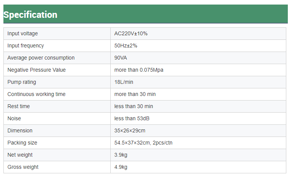Click the less than 53dB value
This screenshot has width=292, height=176.
click(x=132, y=118)
